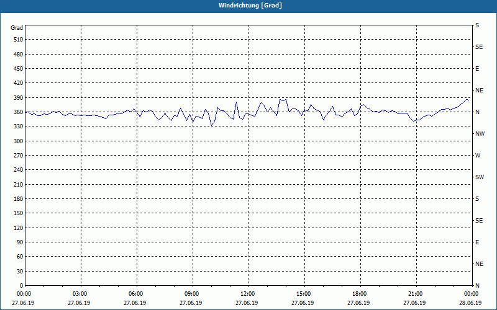Select the 420 y-axis value
Viewport: 497px width, 310px height.
click(x=19, y=83)
